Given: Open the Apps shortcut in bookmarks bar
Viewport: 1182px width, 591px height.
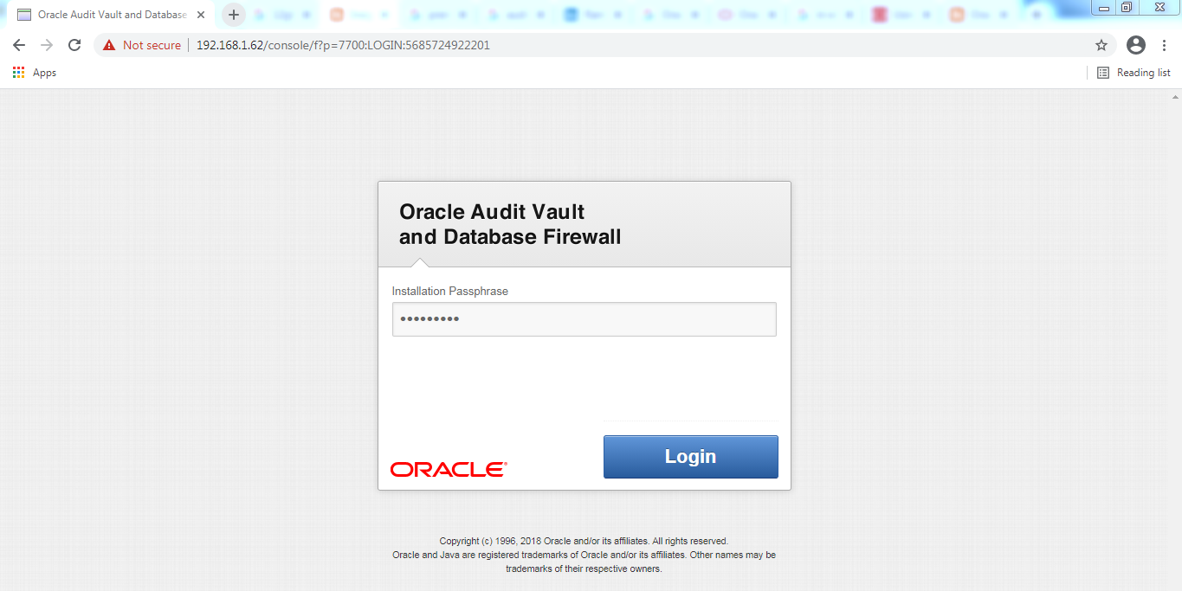Looking at the screenshot, I should 35,73.
